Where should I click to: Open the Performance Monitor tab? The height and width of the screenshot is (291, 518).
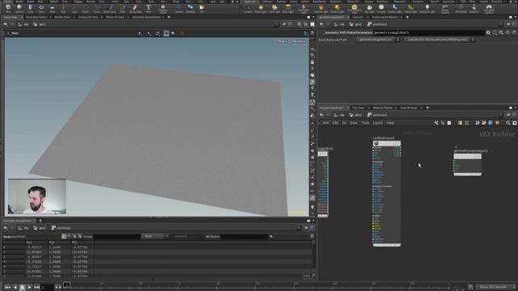coord(385,17)
